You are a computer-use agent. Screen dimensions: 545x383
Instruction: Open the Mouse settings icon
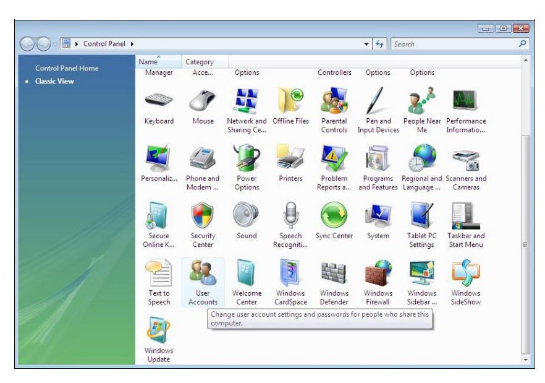tap(203, 106)
